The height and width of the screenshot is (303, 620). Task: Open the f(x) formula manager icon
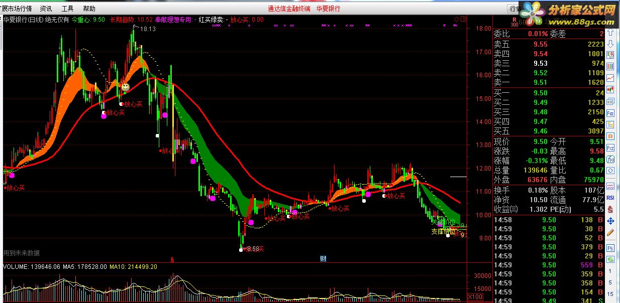tap(610, 160)
